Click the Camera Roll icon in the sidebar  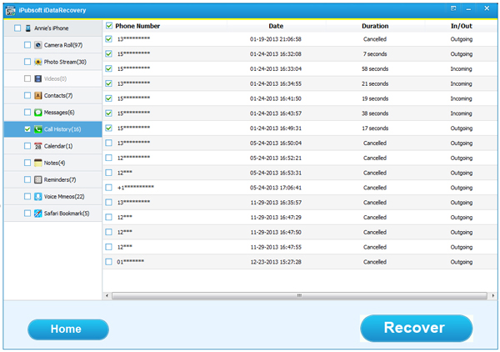[38, 45]
